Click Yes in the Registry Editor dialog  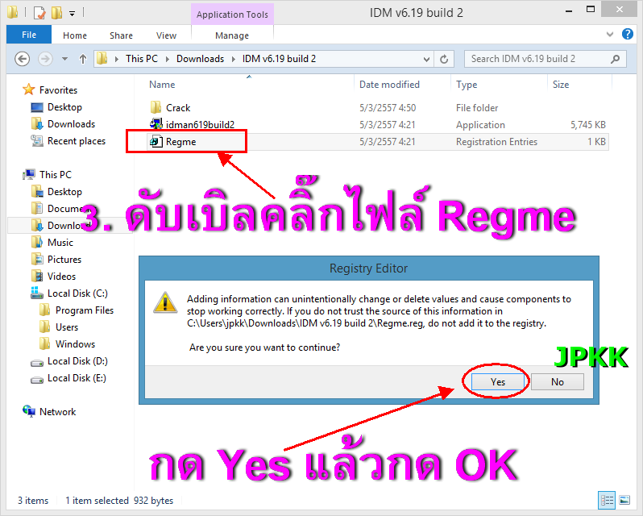click(498, 382)
